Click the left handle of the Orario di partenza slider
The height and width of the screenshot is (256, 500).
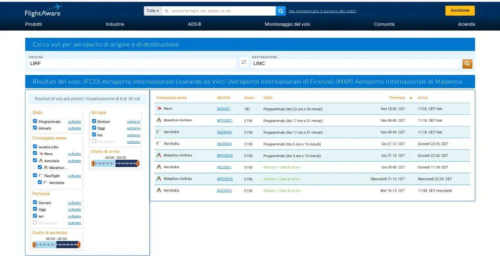[x=34, y=245]
